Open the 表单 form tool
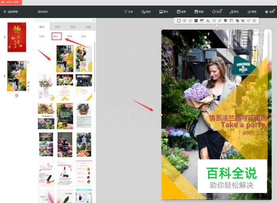 pos(181,12)
